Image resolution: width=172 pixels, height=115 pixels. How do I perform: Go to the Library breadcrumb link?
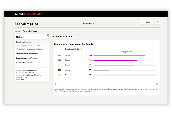(x=17, y=31)
